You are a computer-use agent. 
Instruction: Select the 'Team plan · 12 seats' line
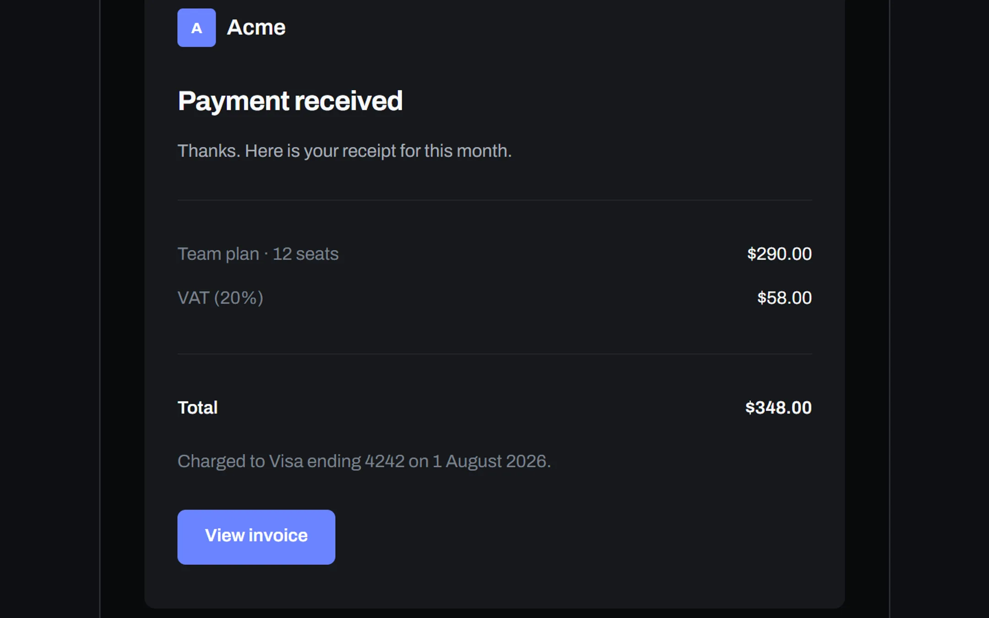coord(258,254)
